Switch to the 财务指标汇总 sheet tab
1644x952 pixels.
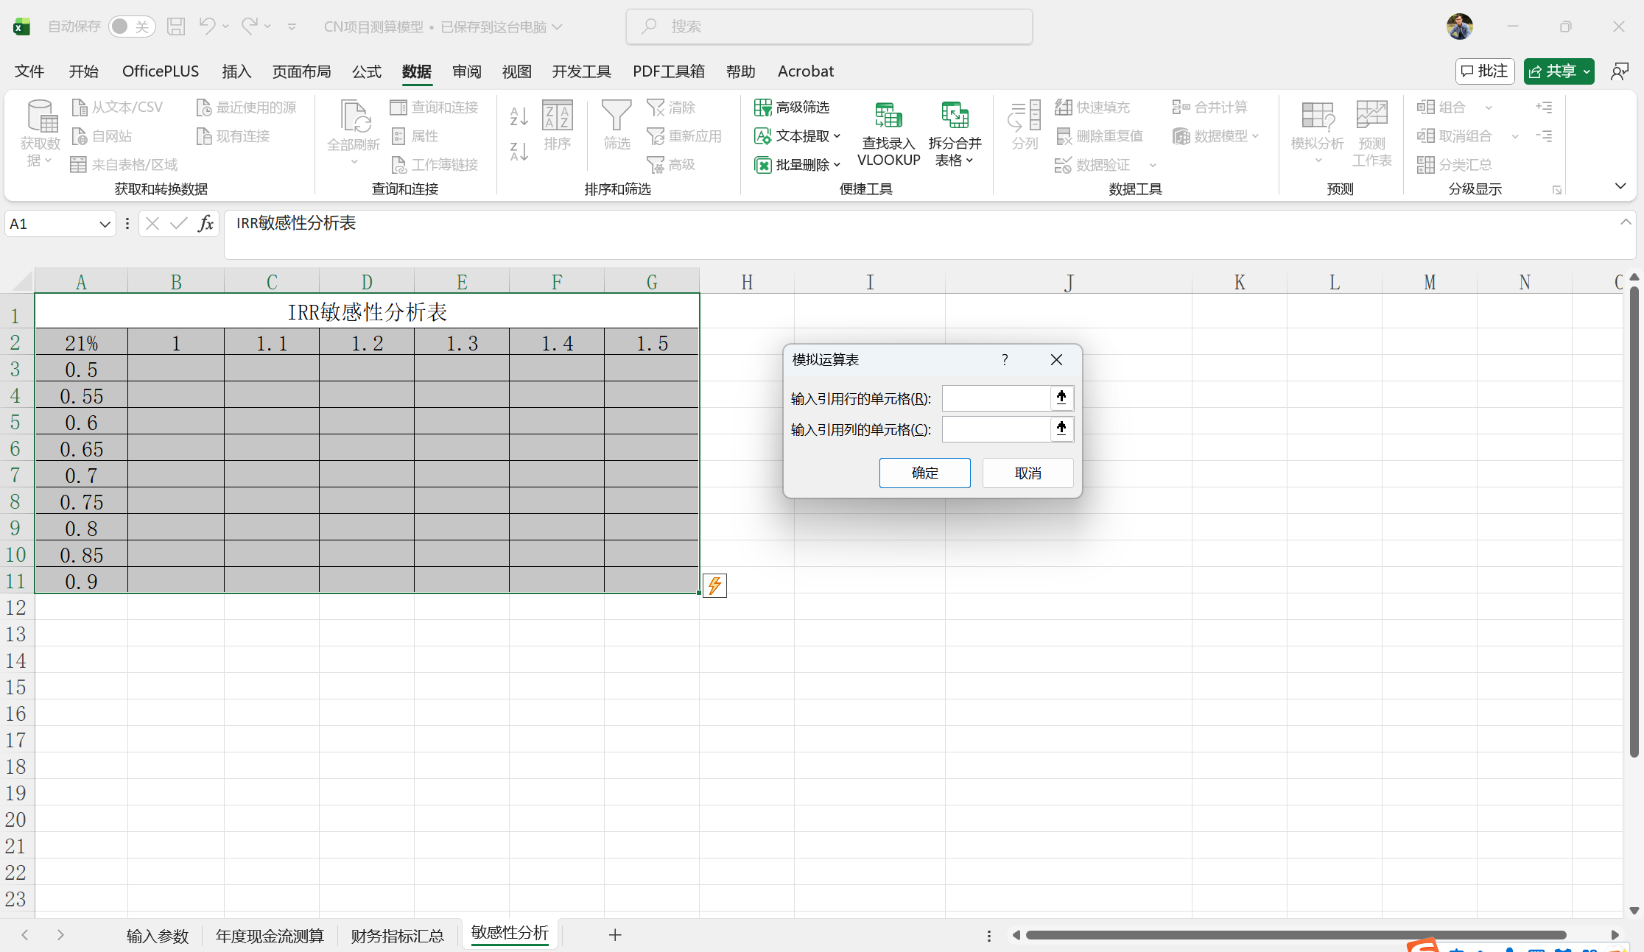point(397,935)
